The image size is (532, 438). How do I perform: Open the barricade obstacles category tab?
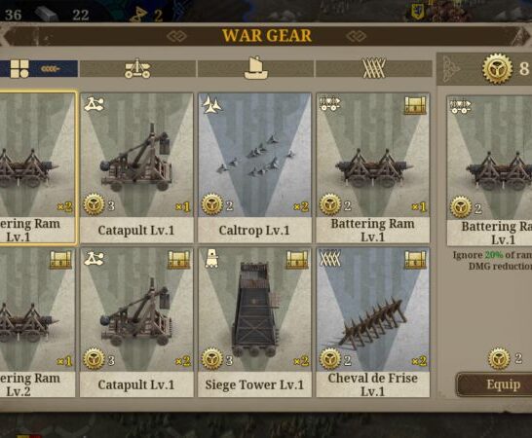(374, 68)
